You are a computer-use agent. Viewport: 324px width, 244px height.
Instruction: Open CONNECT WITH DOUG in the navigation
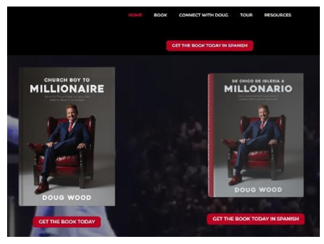coord(204,15)
